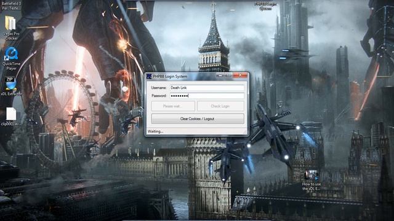This screenshot has height=221, width=394.
Task: Click Clear Cookies / Logout button
Action: click(x=198, y=118)
